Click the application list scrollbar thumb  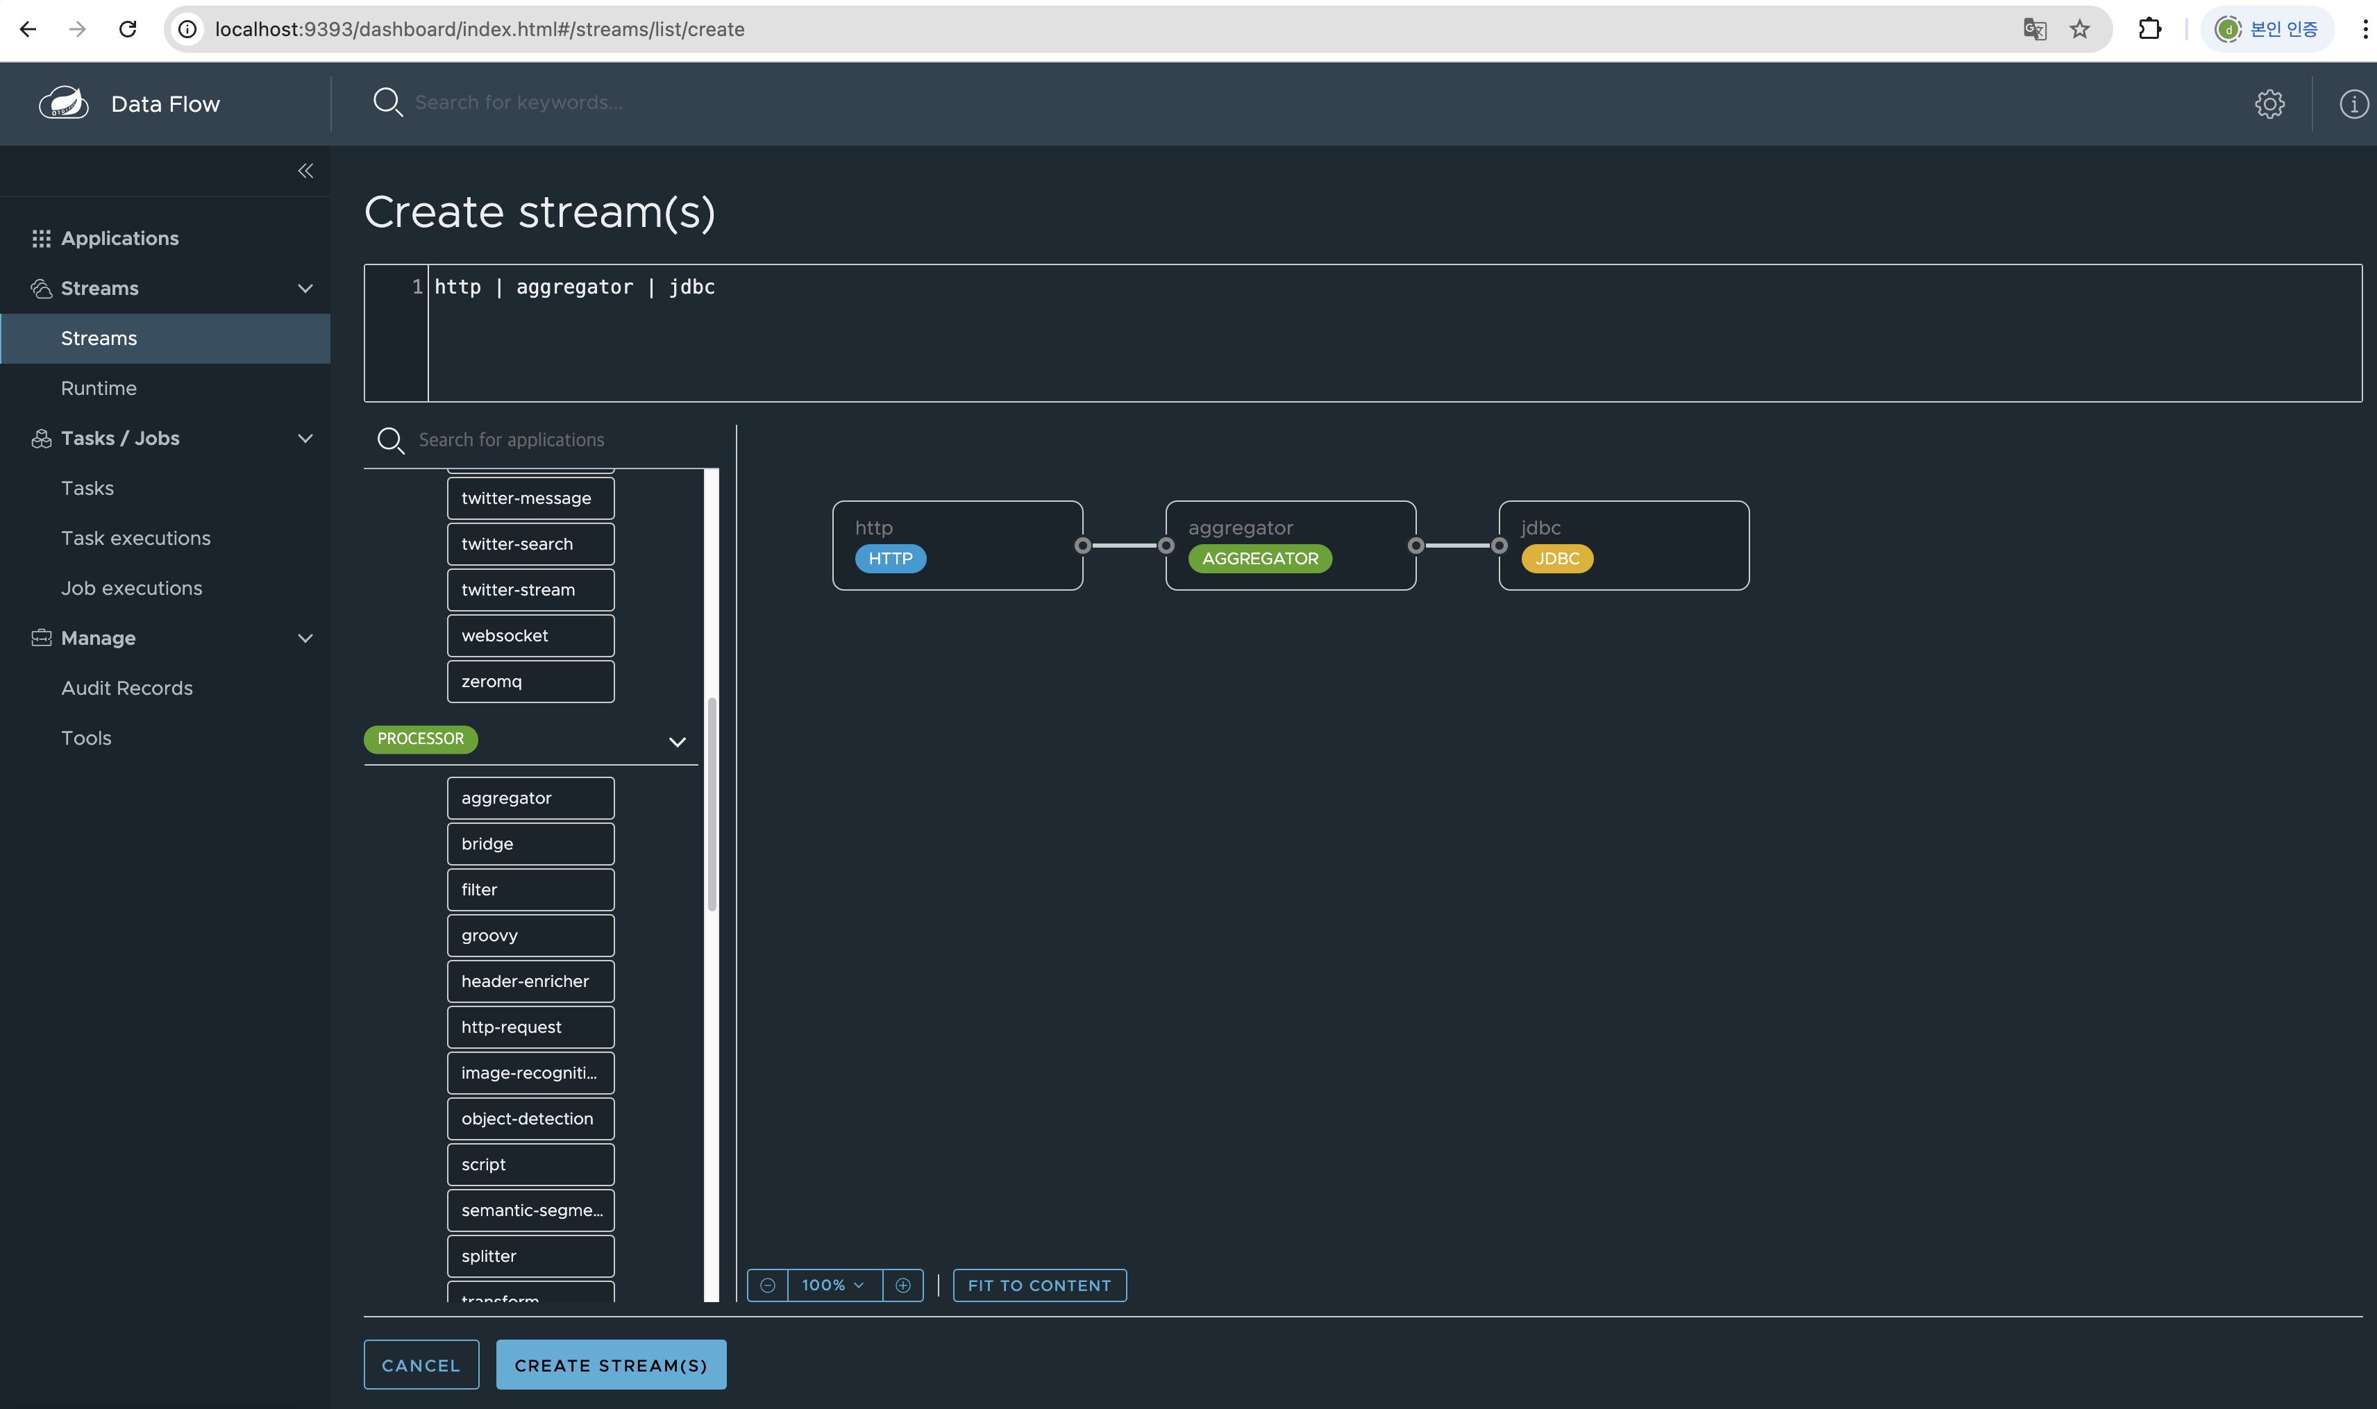(x=712, y=803)
